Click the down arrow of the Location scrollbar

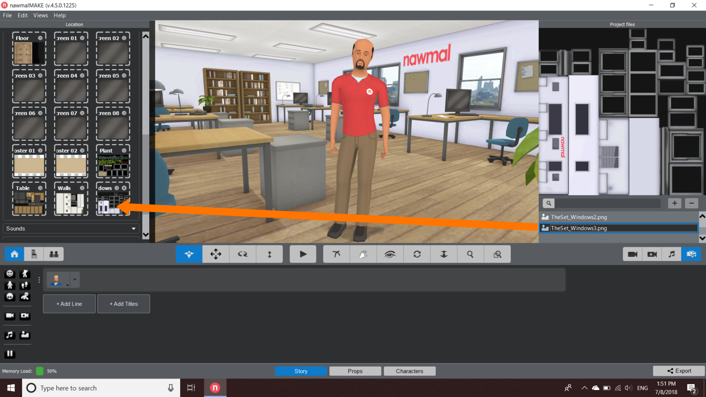pos(145,235)
